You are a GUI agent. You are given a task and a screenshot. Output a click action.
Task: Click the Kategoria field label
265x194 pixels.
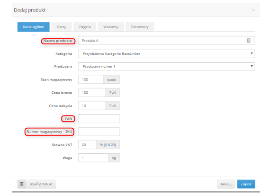(x=64, y=54)
